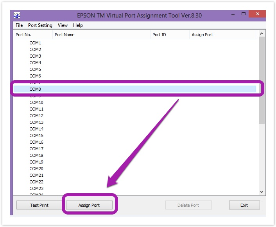Click the Port Name column header
Image resolution: width=276 pixels, height=227 pixels.
[x=101, y=35]
